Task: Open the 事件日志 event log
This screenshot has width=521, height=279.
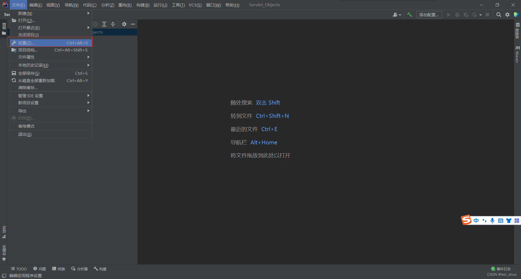Action: [x=501, y=269]
